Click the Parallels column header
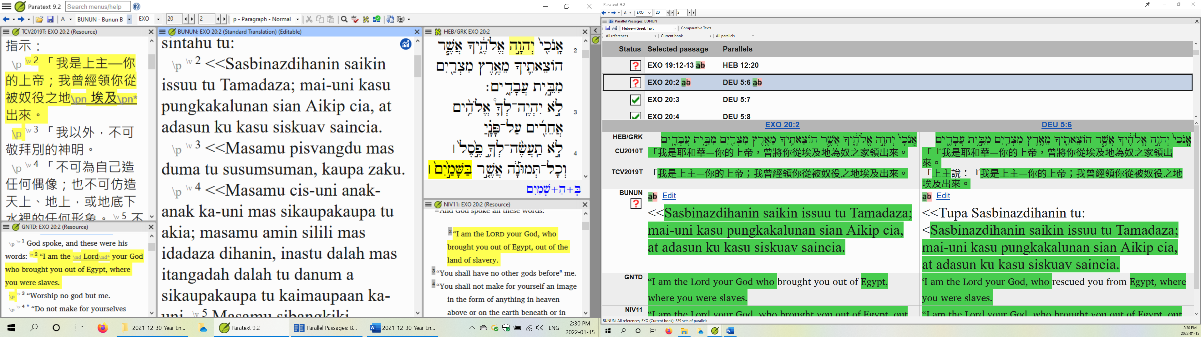1201x337 pixels. [x=737, y=49]
